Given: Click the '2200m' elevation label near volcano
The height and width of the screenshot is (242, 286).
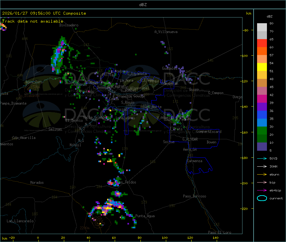Looking at the screenshot, I should click(x=85, y=228).
